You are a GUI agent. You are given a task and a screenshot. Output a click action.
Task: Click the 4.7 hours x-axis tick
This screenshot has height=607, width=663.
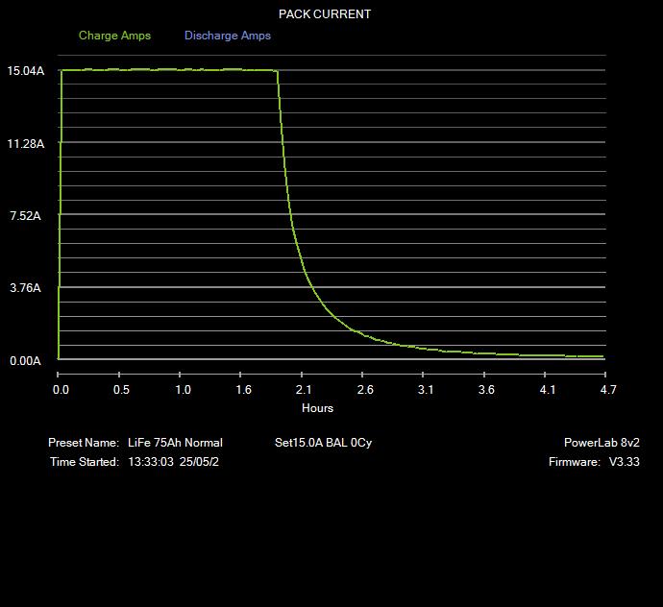tap(607, 390)
